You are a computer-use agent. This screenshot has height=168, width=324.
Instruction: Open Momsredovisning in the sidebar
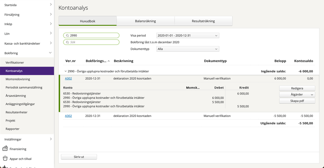18,79
